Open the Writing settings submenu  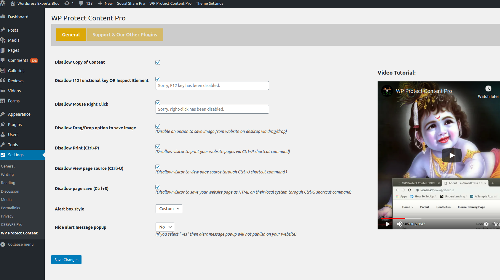pos(7,175)
